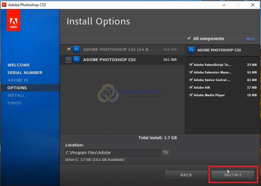Enable the 32-bit Adobe Photoshop CS5 checkbox
This screenshot has height=186, width=261.
68,60
